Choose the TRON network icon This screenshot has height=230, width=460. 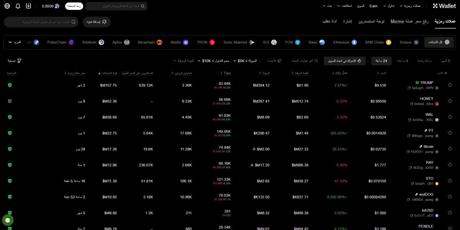212,42
